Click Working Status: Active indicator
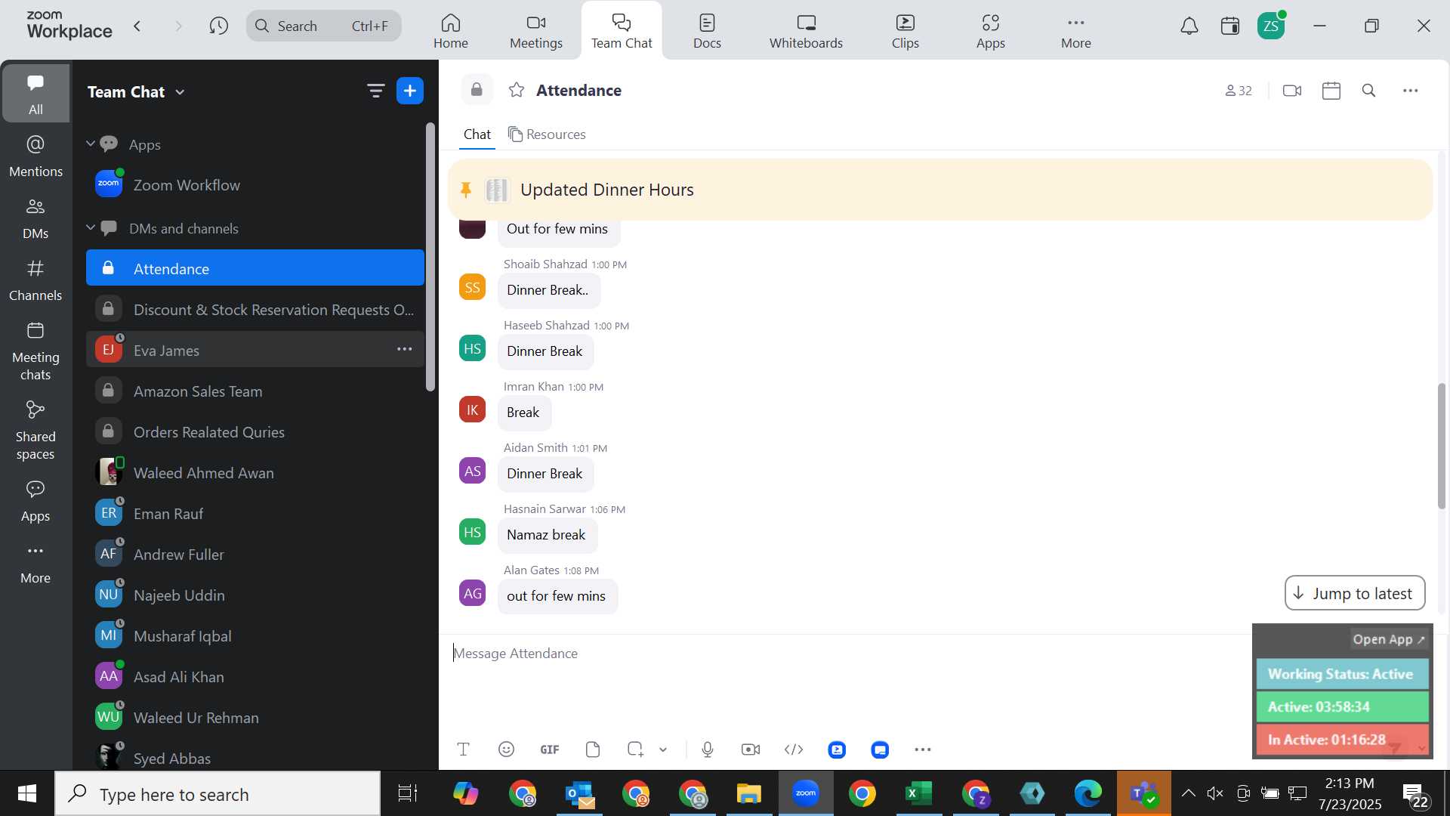 coord(1342,674)
